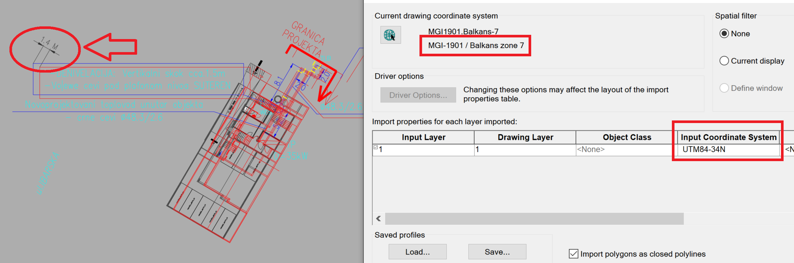Select the Define window spatial filter

(724, 88)
